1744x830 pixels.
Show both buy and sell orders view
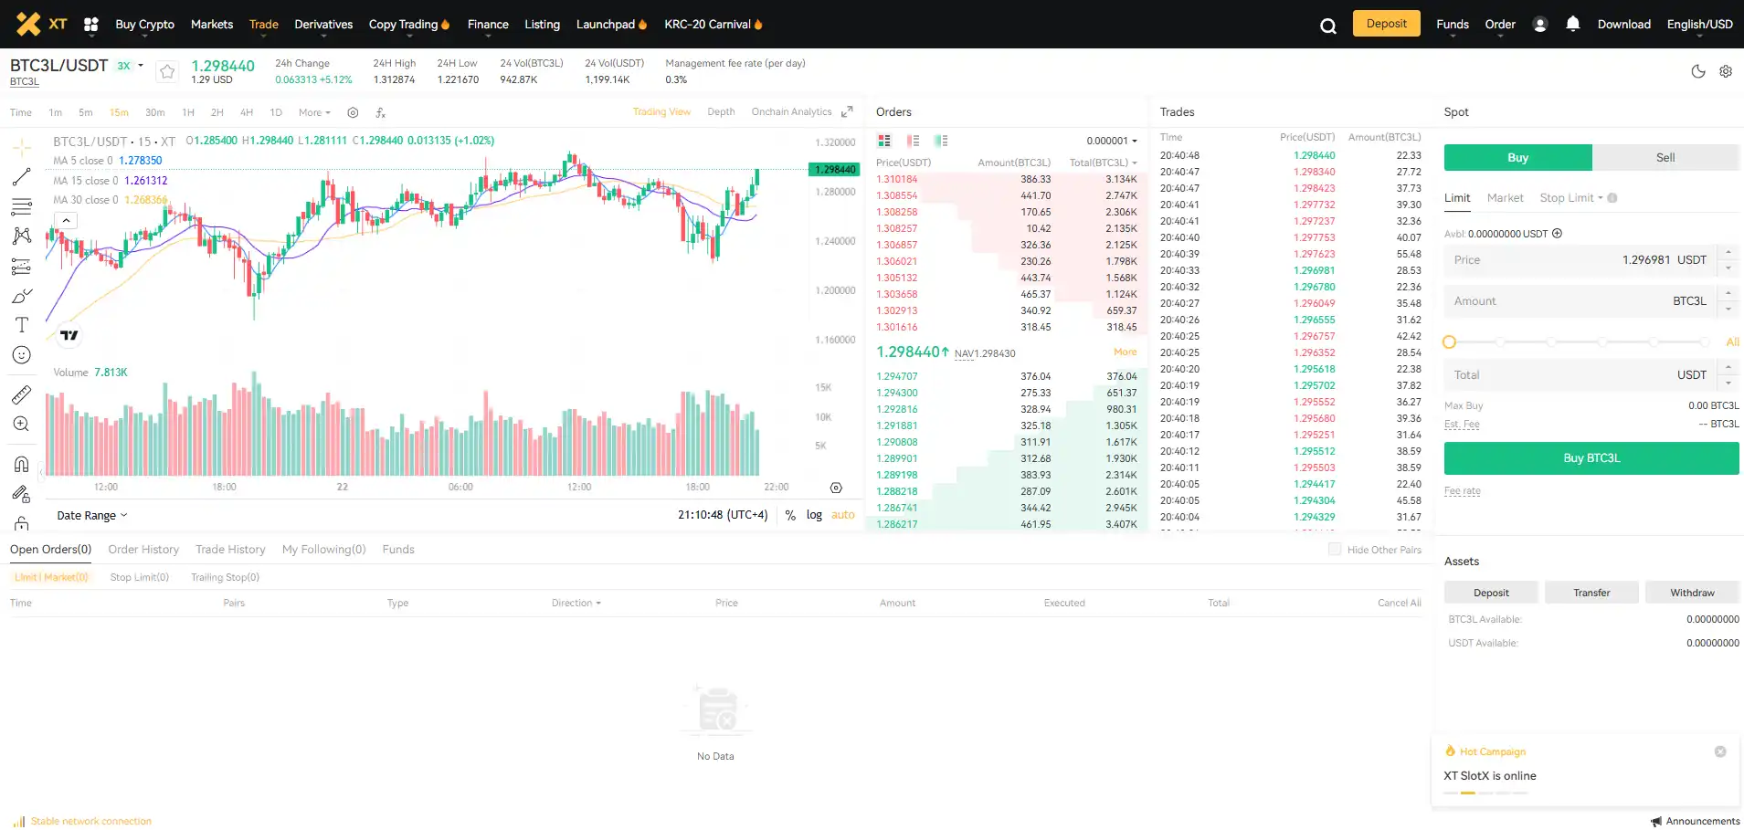tap(884, 141)
